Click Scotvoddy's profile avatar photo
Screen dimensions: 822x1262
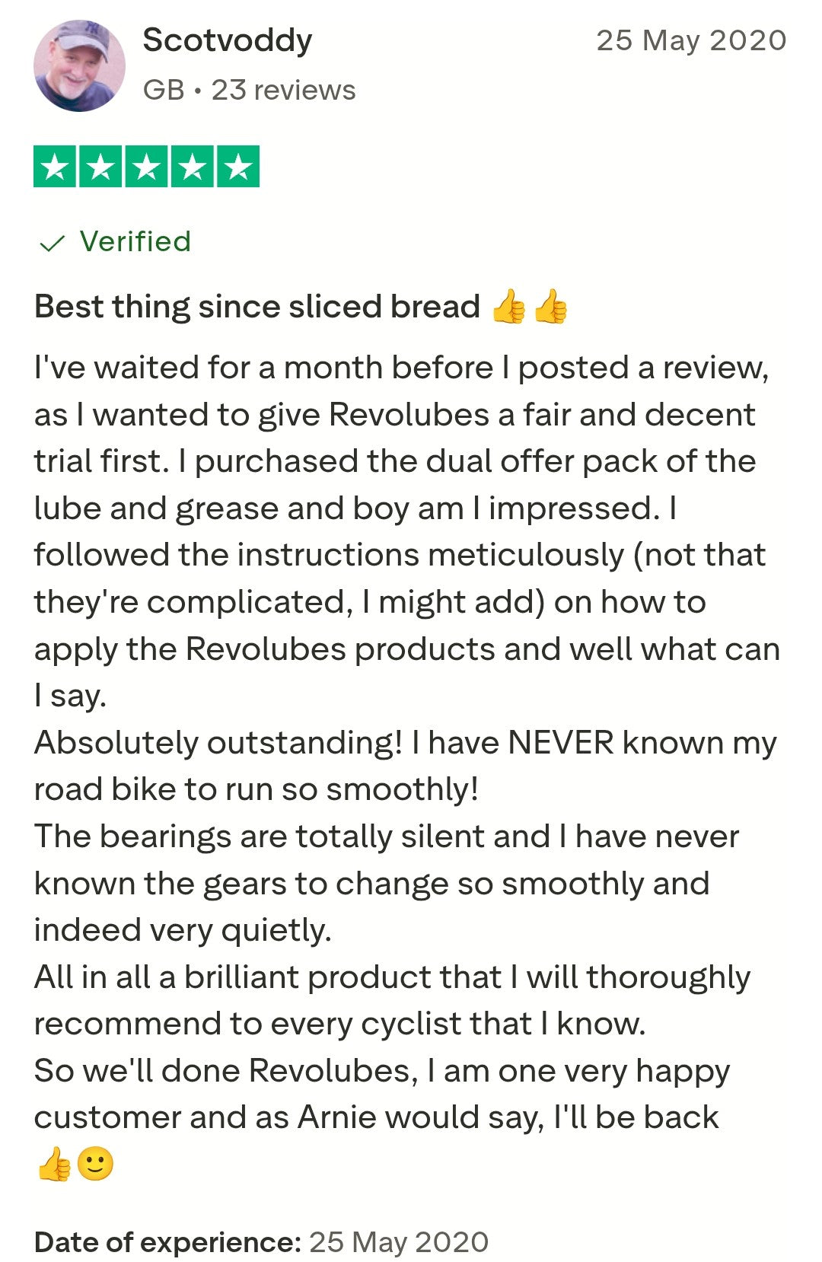79,66
